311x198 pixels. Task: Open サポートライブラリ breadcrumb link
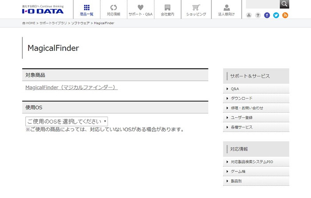tap(53, 23)
